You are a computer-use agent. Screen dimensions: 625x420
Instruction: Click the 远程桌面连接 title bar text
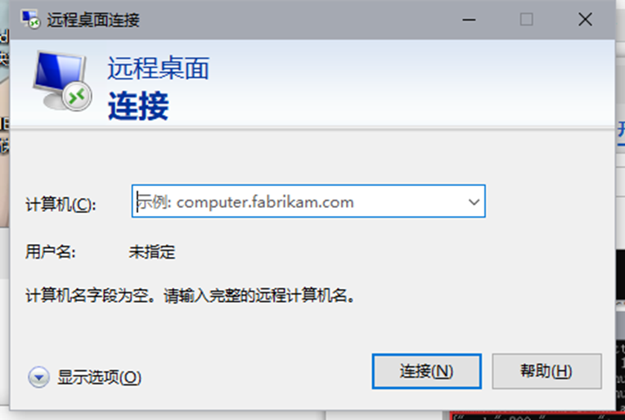coord(93,20)
